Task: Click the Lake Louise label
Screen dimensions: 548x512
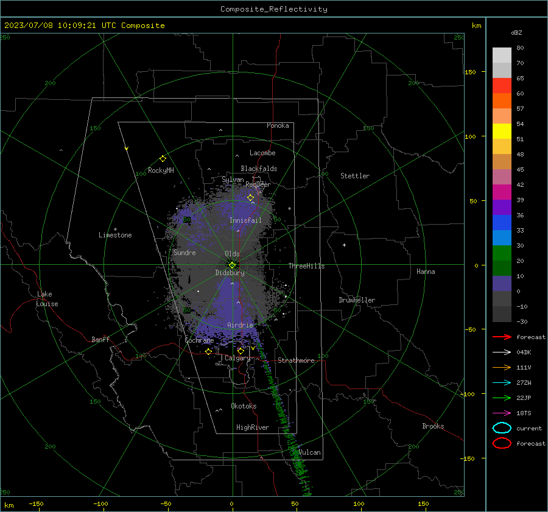Action: pyautogui.click(x=47, y=299)
